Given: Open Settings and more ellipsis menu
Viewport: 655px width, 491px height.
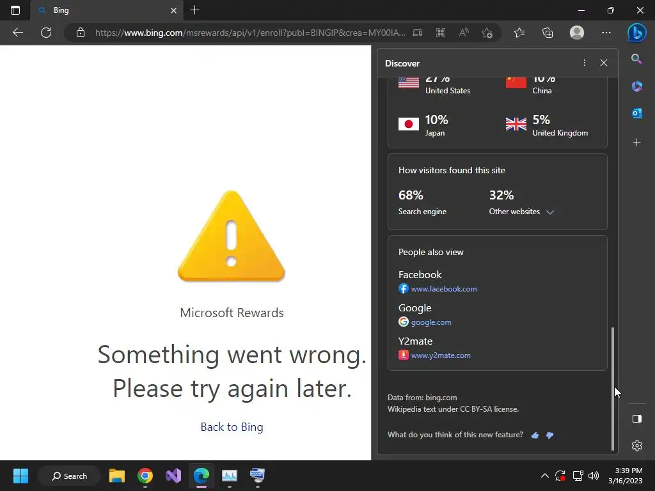Looking at the screenshot, I should 606,33.
